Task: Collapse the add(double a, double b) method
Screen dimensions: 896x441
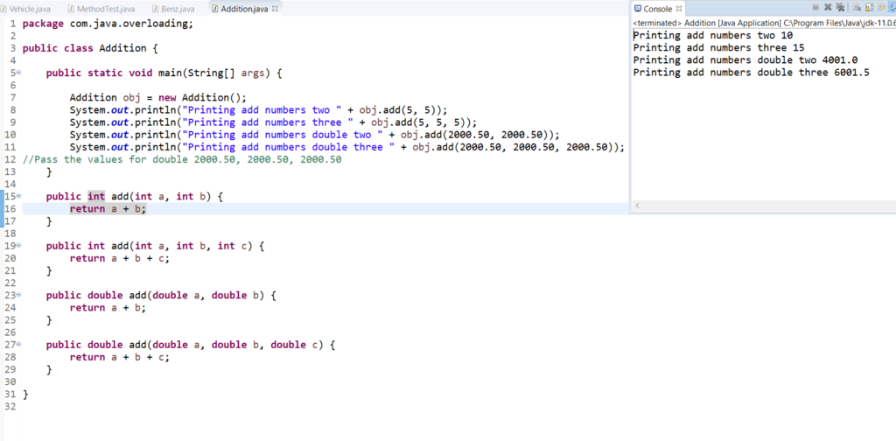Action: 18,296
